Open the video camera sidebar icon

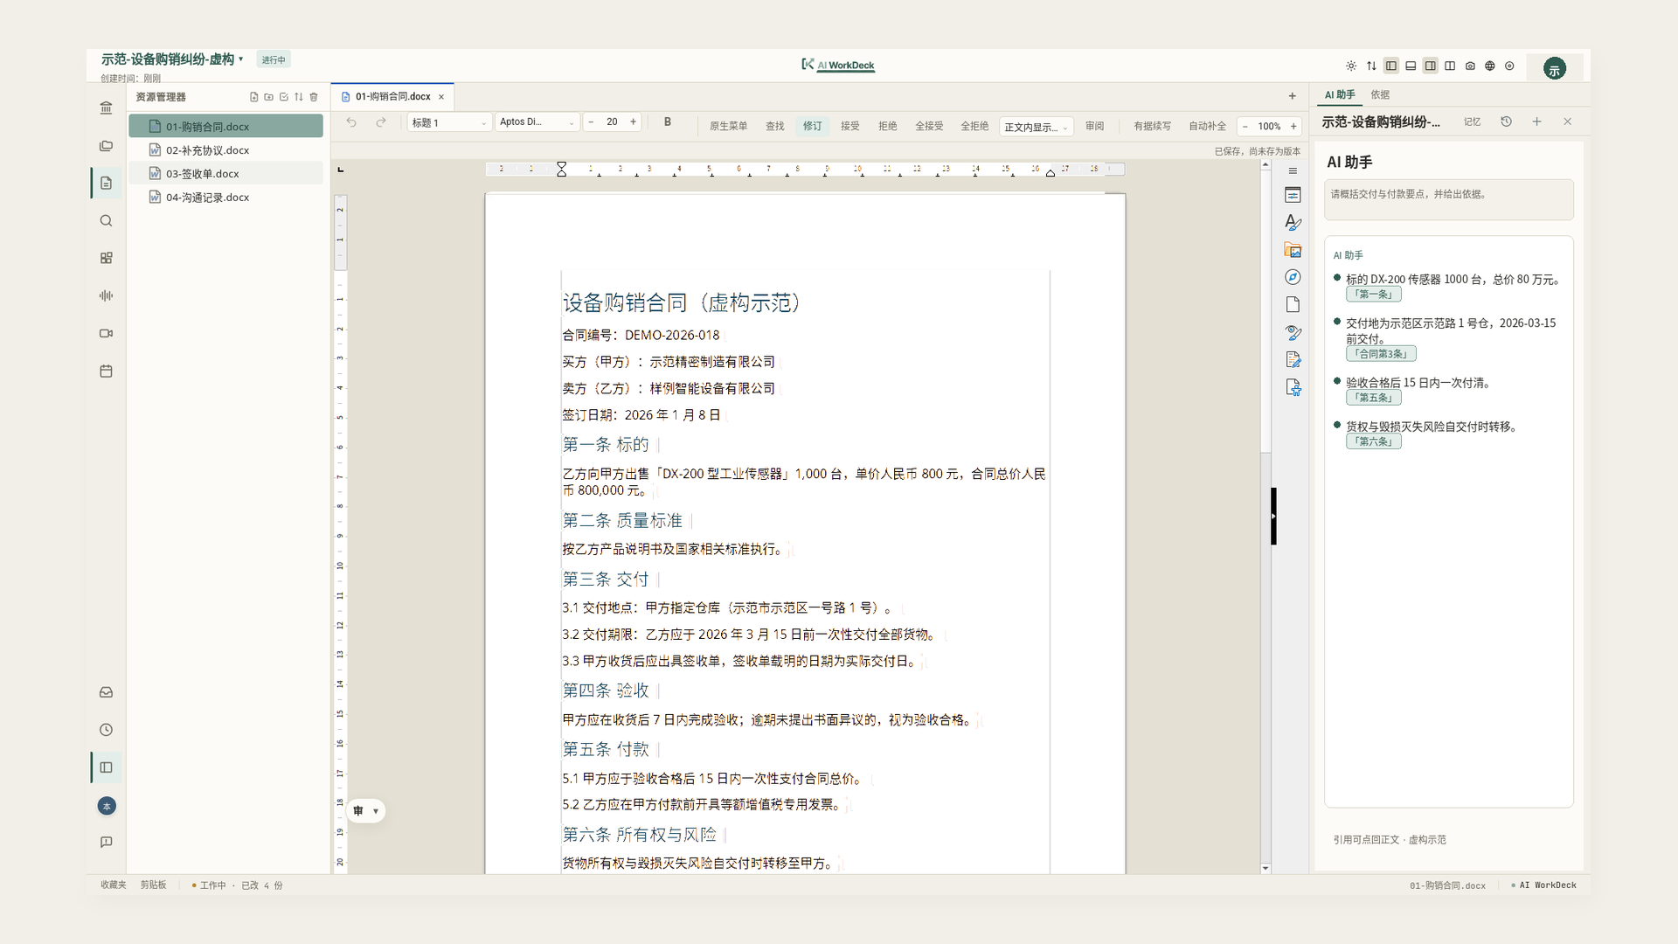(106, 333)
